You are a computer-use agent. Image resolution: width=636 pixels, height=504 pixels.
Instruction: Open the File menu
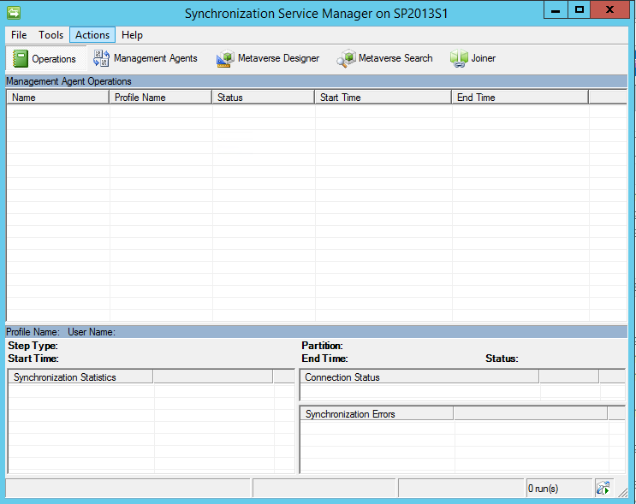coord(19,35)
